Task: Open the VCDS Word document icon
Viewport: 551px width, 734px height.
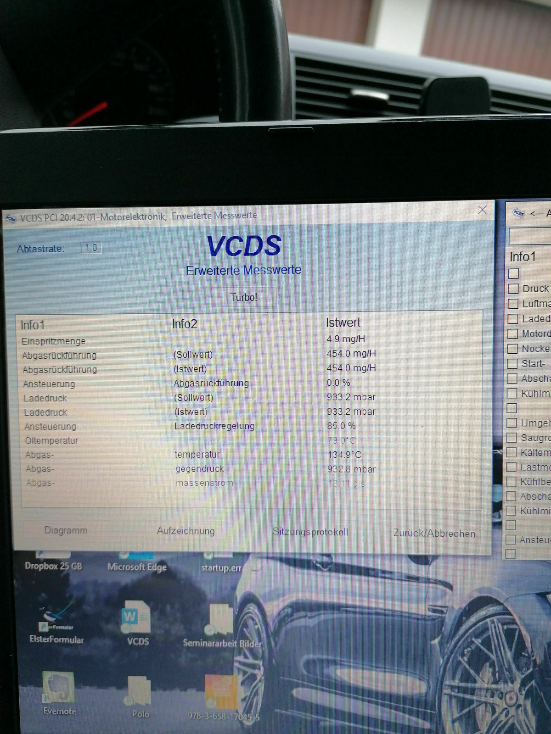Action: [x=136, y=624]
